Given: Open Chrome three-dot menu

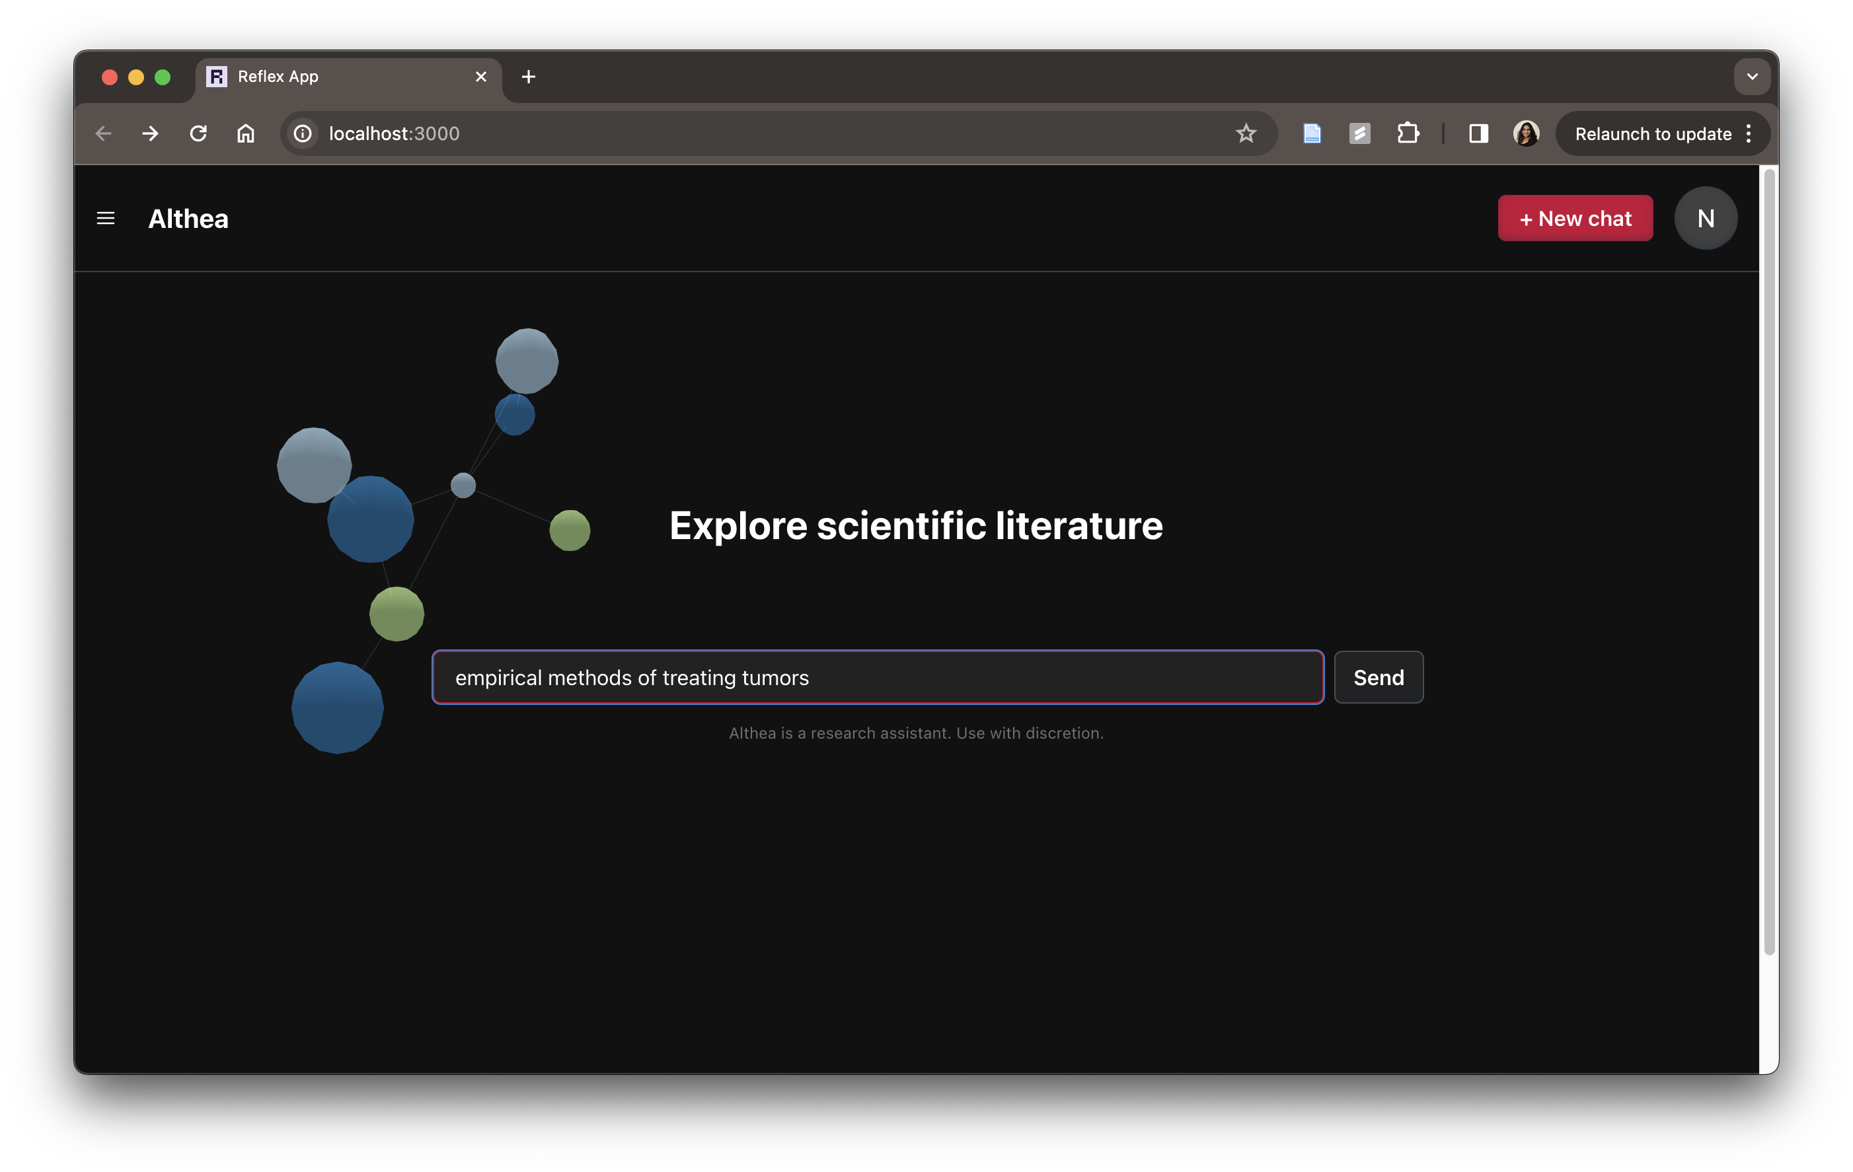Looking at the screenshot, I should pyautogui.click(x=1749, y=134).
